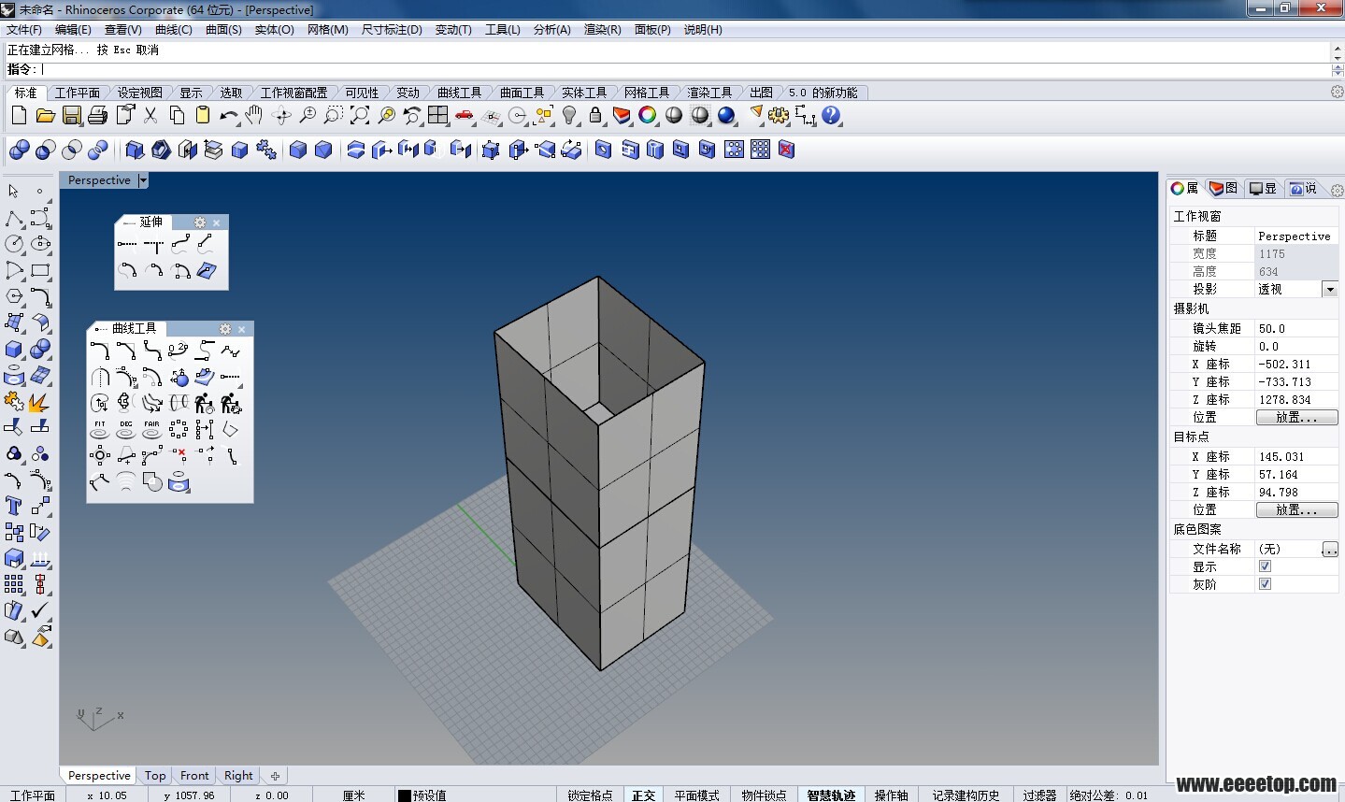Open the properties panel gear menu
Screen dimensions: 1345x802
[1338, 190]
